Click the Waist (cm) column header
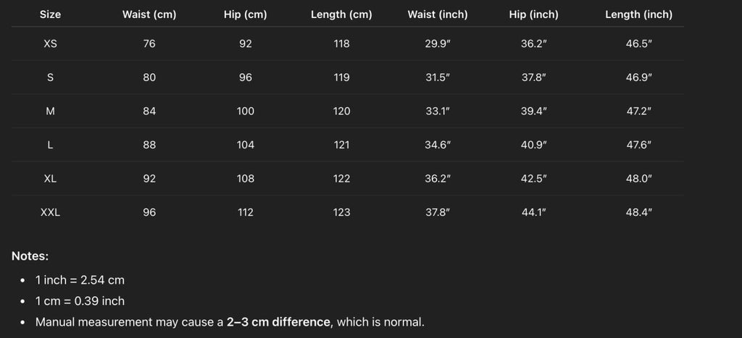Image resolution: width=742 pixels, height=338 pixels. click(x=149, y=14)
